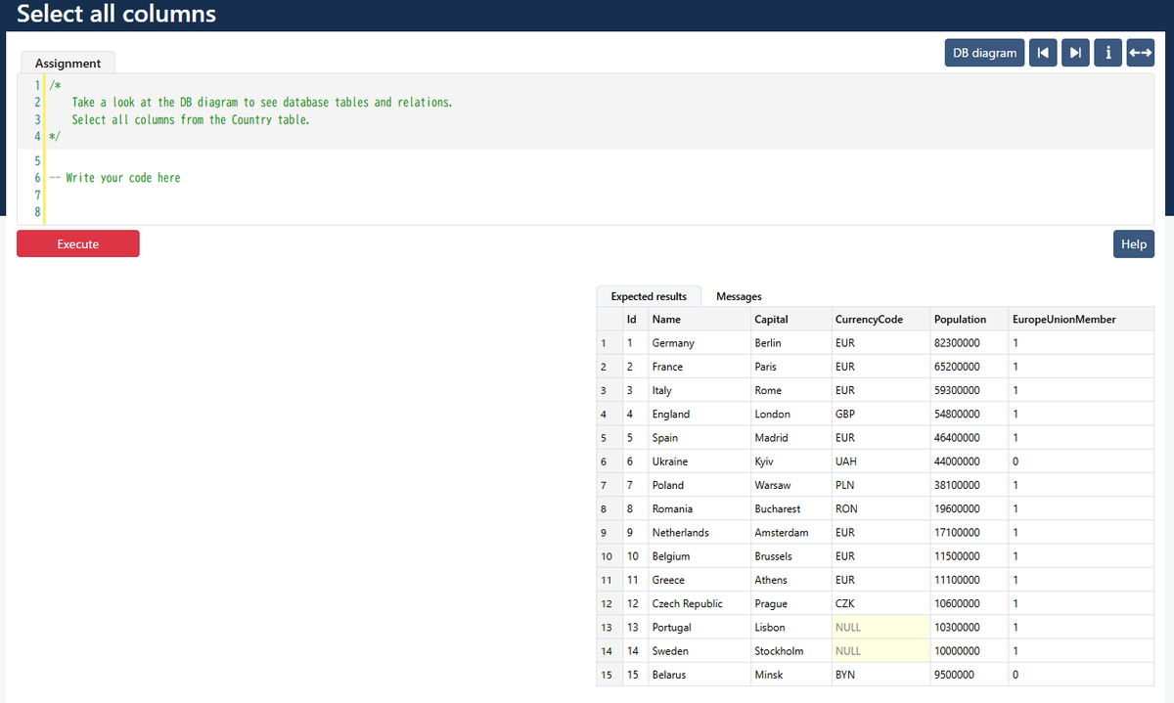
Task: Run the query with Execute
Action: (78, 243)
